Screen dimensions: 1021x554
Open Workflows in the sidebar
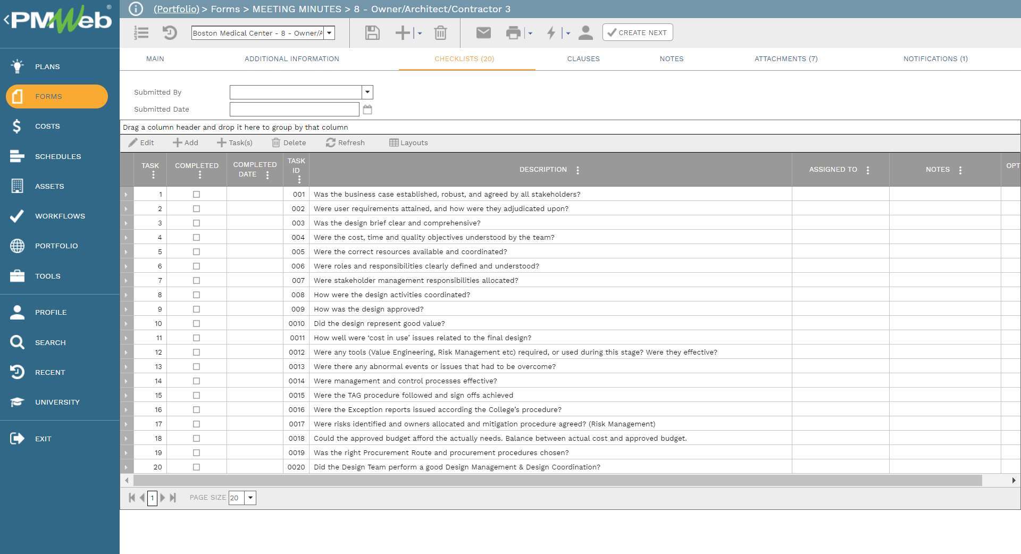[60, 216]
